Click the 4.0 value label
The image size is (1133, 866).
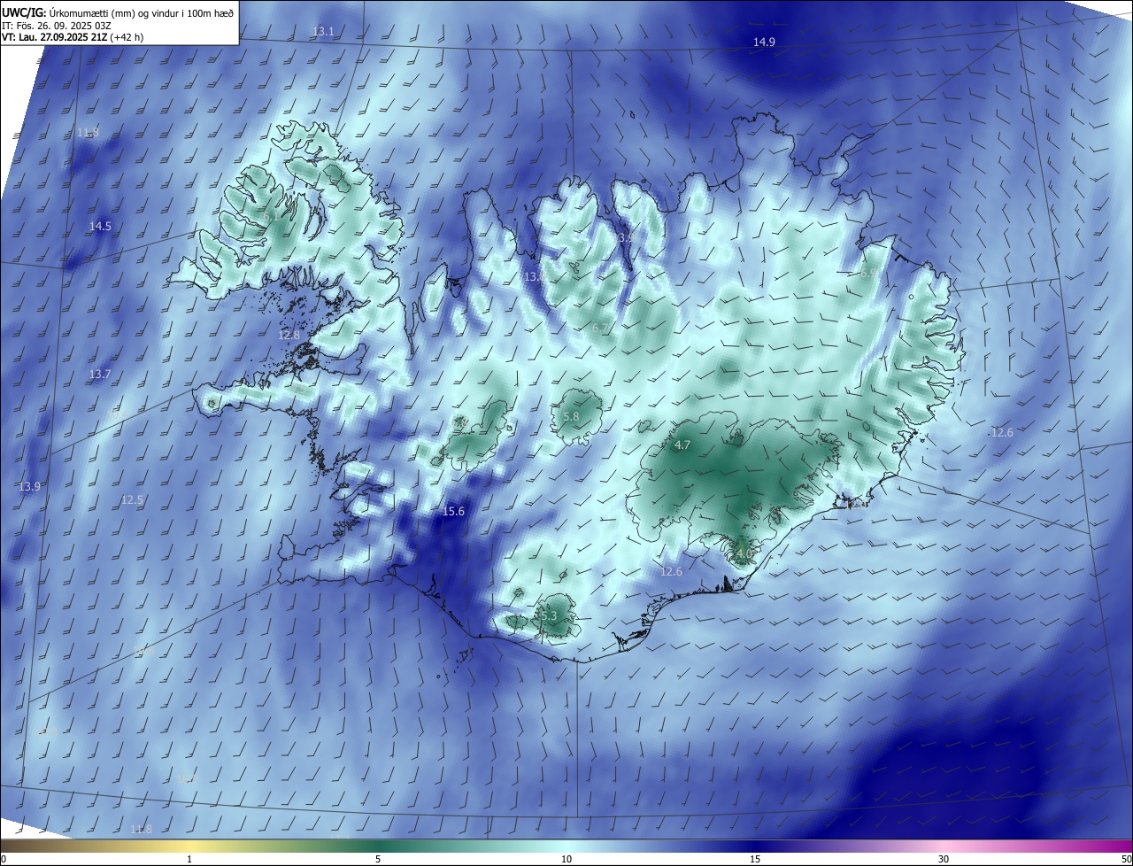point(744,554)
